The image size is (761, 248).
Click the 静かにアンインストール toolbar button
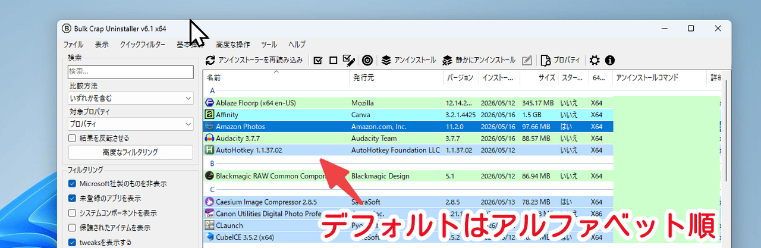[x=479, y=60]
